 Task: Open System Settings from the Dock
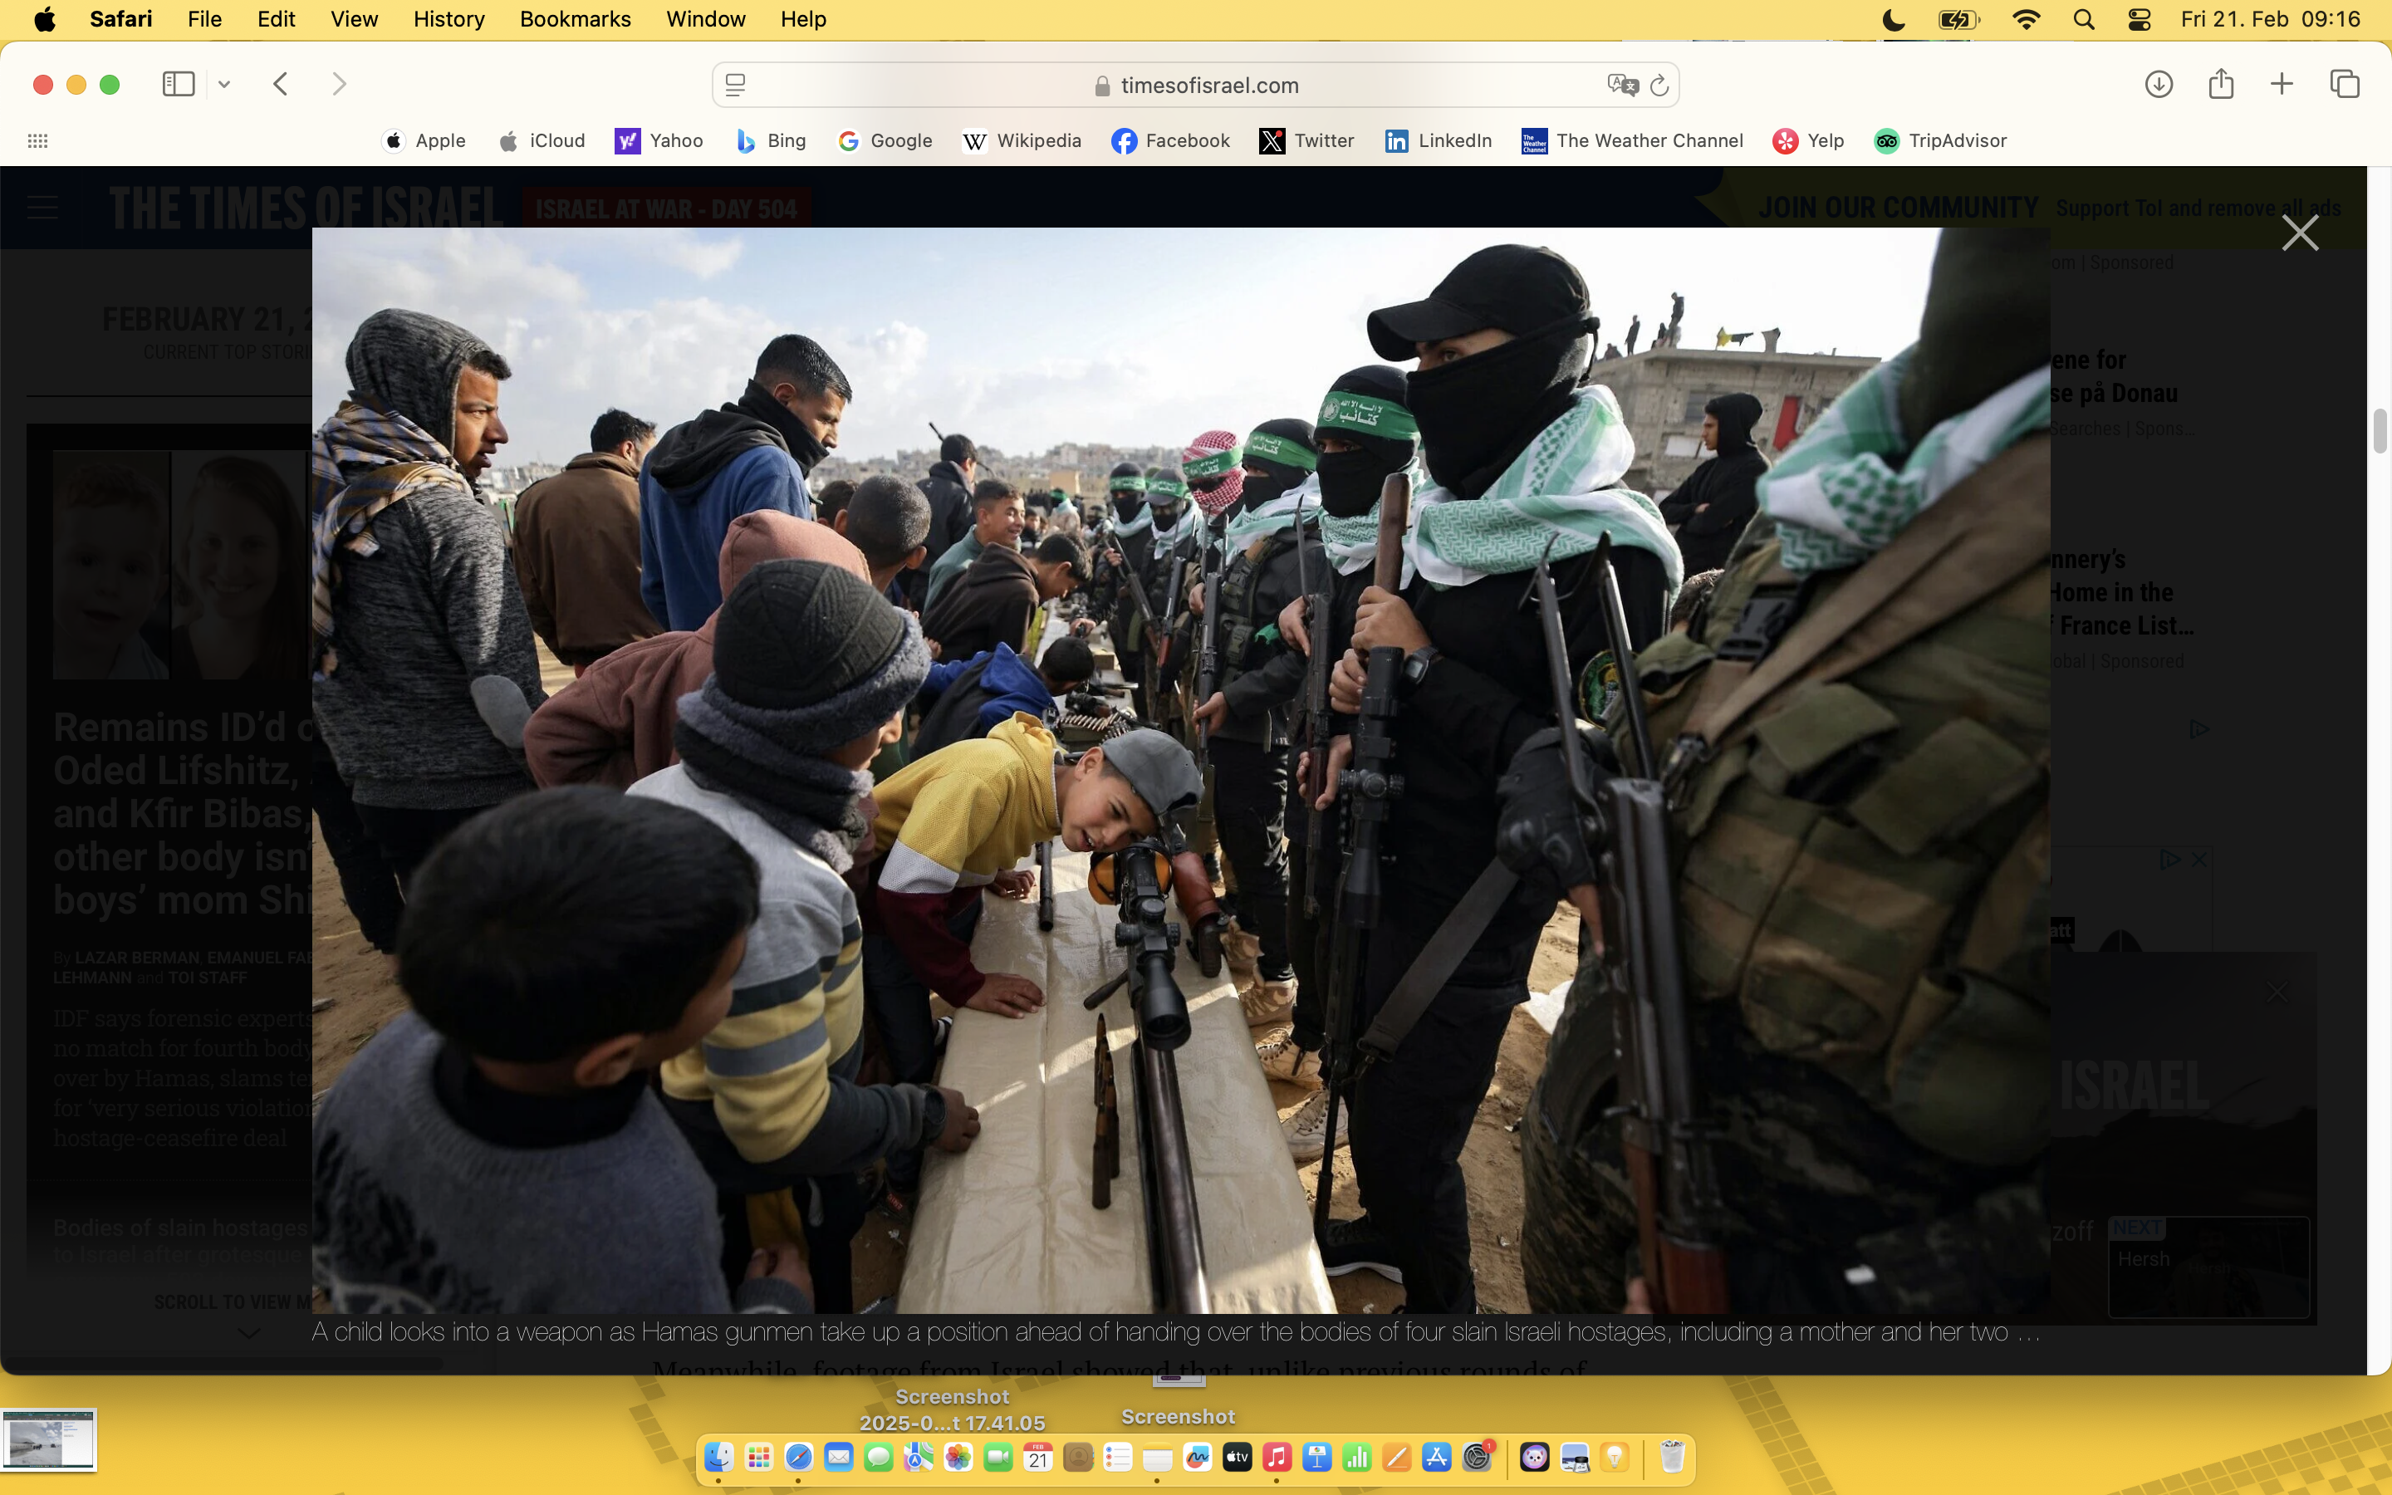coord(1477,1458)
